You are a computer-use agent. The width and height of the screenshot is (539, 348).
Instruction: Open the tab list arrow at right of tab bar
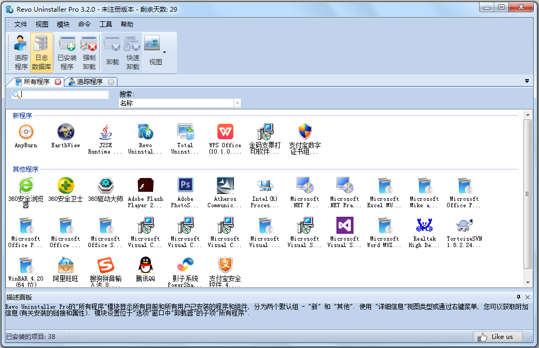click(x=527, y=81)
